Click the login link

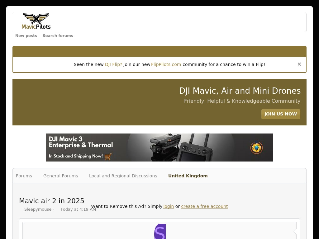[x=169, y=206]
